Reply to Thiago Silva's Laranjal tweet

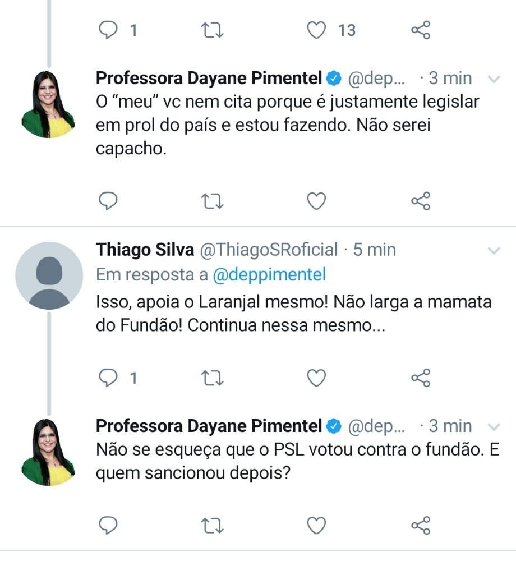(x=108, y=378)
